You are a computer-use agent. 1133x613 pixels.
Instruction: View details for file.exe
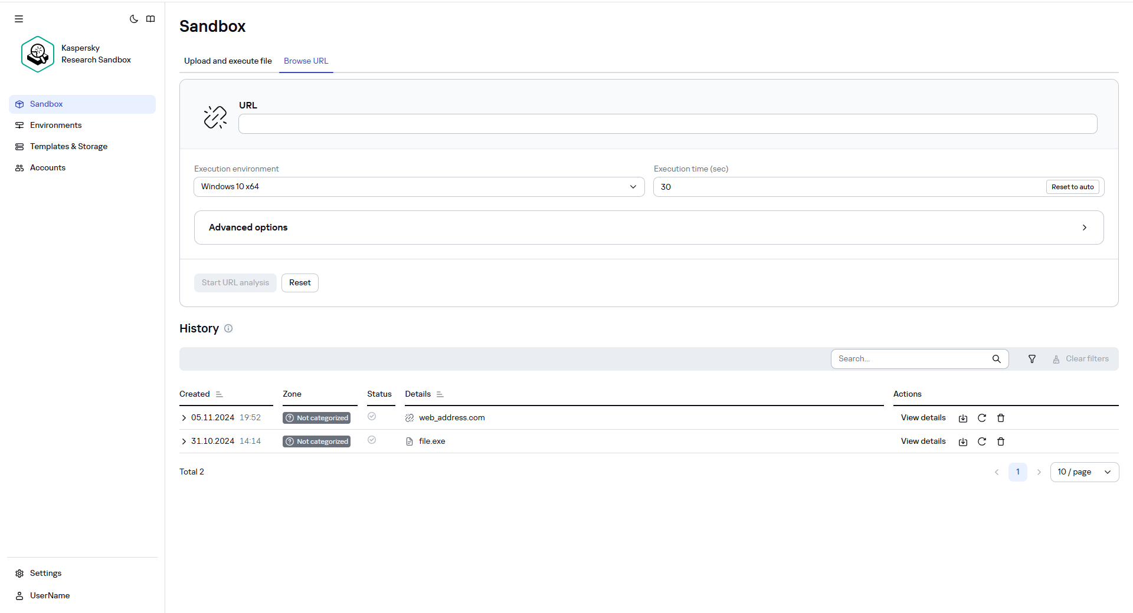click(922, 441)
